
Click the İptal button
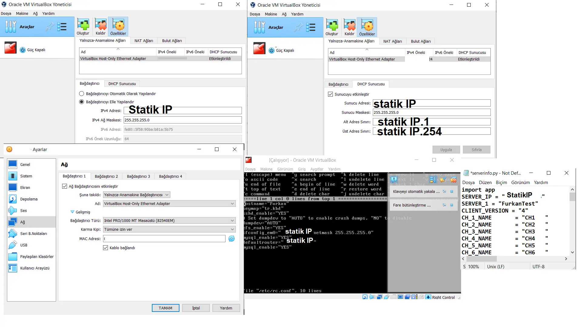click(196, 308)
